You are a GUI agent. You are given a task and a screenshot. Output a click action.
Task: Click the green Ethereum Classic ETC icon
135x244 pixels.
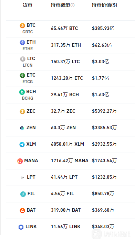22,76
